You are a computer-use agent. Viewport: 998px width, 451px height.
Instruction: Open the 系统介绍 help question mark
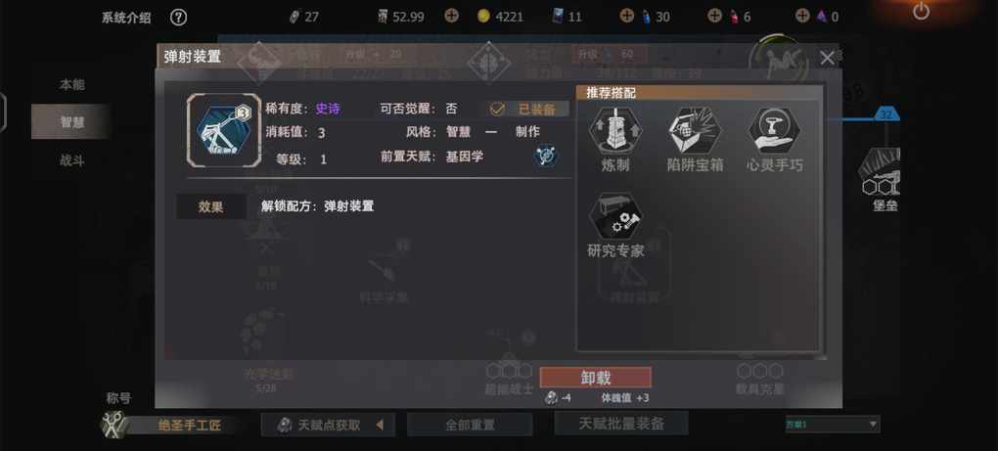(x=179, y=18)
